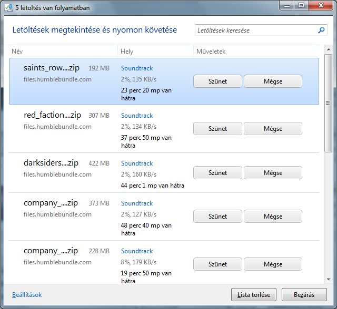Click the vertical scrollbar thumb
The height and width of the screenshot is (309, 337).
[x=329, y=103]
